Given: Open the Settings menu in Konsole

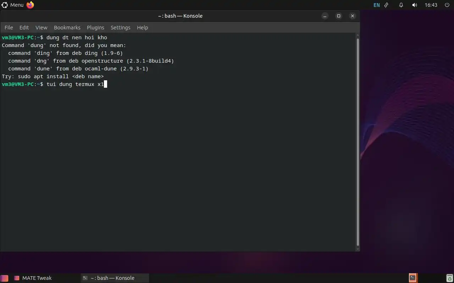Looking at the screenshot, I should [120, 28].
